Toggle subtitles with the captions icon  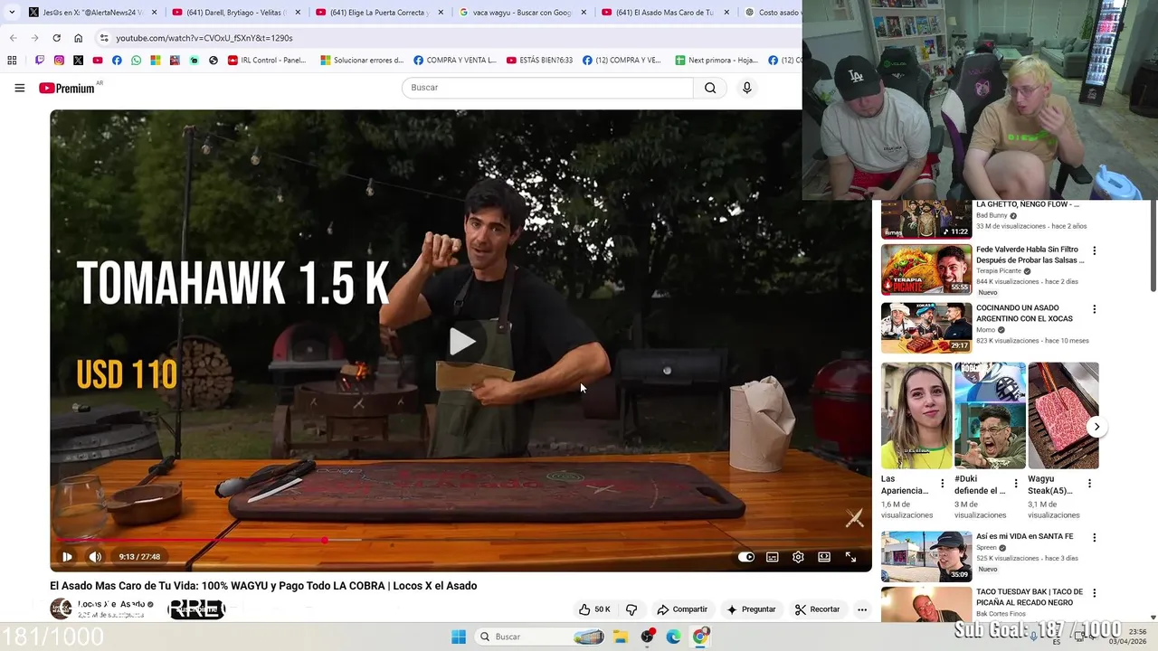point(773,557)
